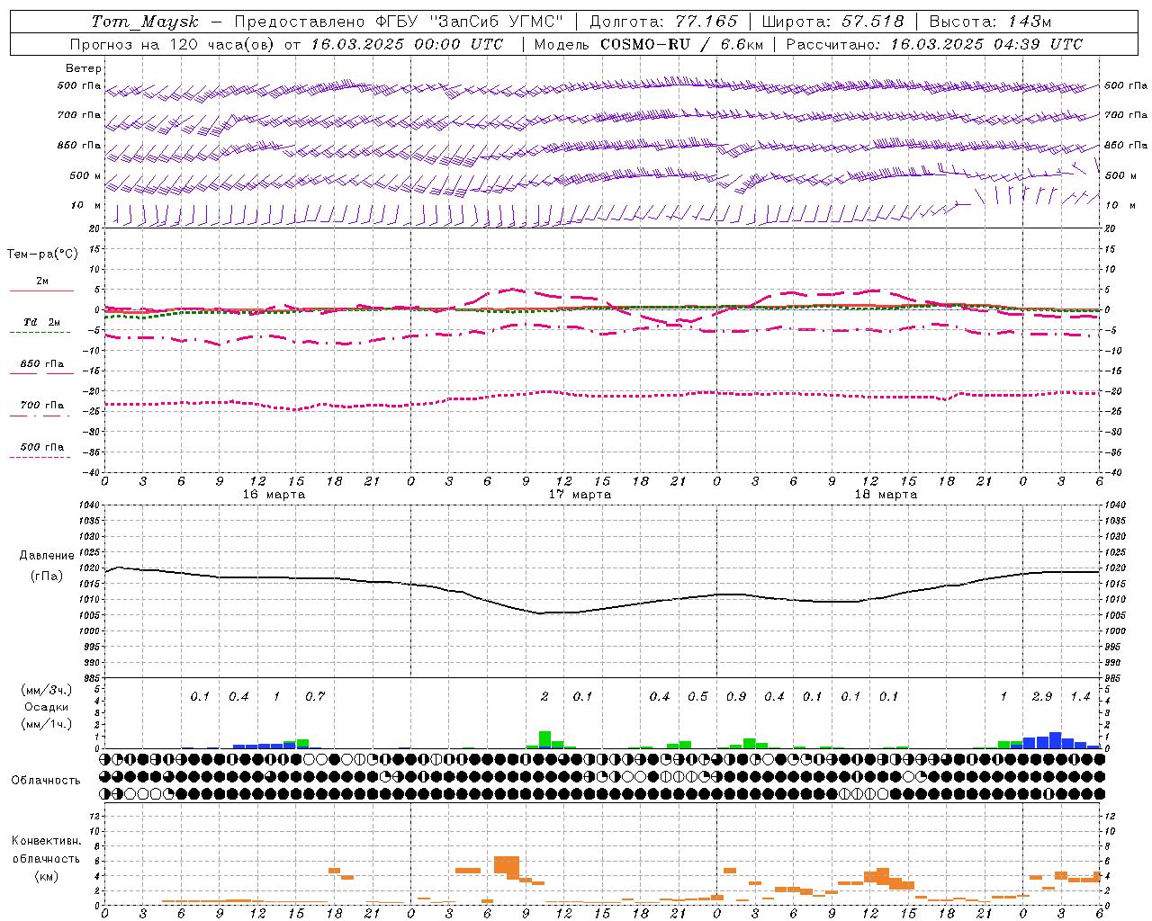This screenshot has width=1152, height=921.
Task: Click the station name Tom_Maysk in header
Action: click(x=145, y=22)
